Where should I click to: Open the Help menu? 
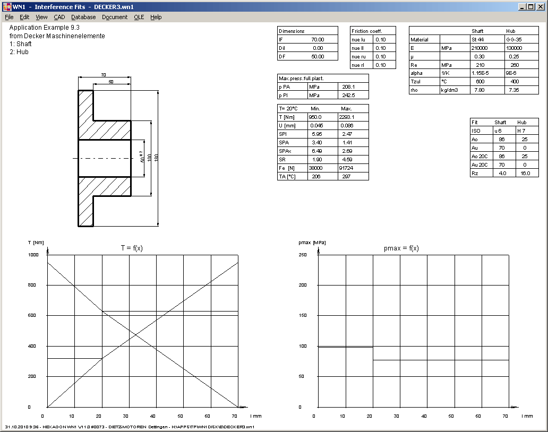[156, 17]
